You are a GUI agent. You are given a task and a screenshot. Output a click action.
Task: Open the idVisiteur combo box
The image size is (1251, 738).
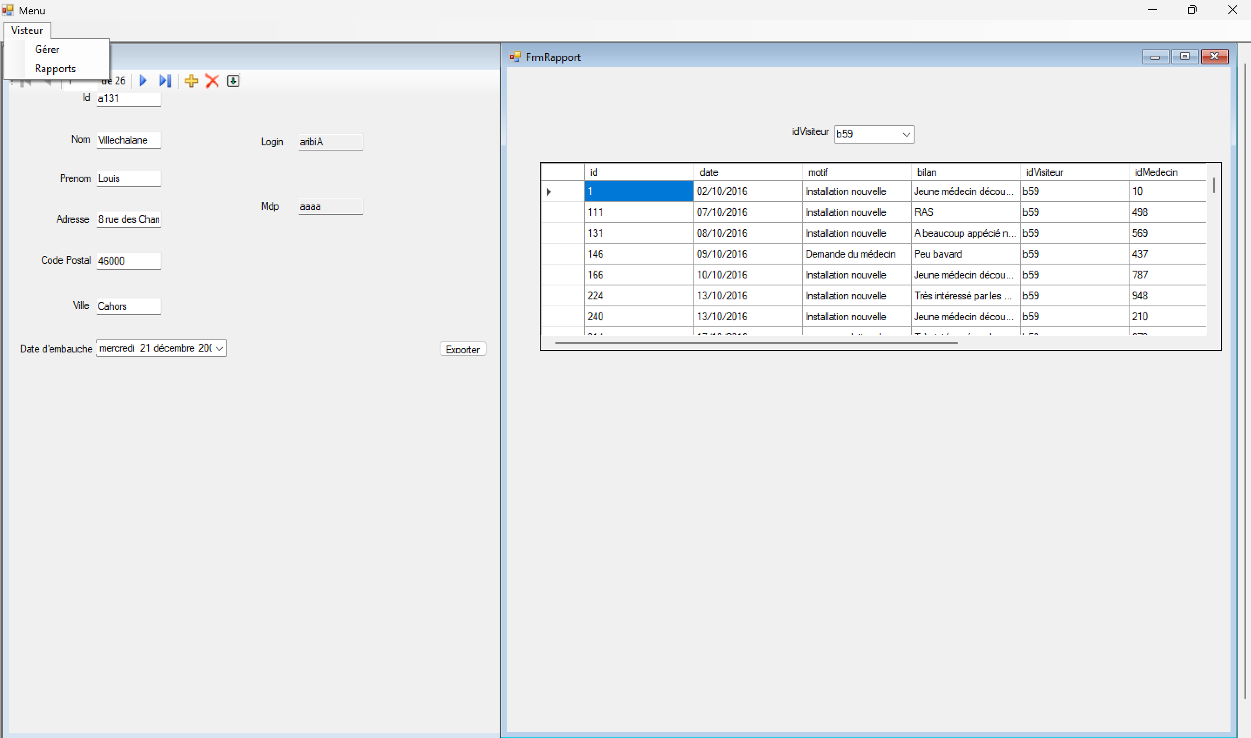click(x=906, y=134)
